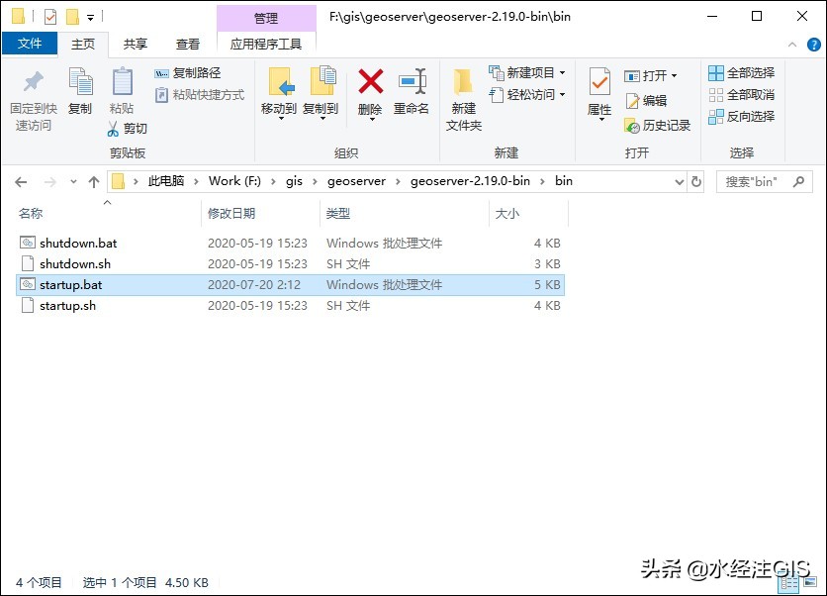
Task: Switch to details view in status bar
Action: (789, 582)
